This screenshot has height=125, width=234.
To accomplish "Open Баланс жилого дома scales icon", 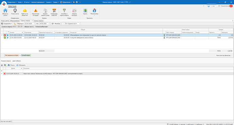I will click(x=45, y=12).
